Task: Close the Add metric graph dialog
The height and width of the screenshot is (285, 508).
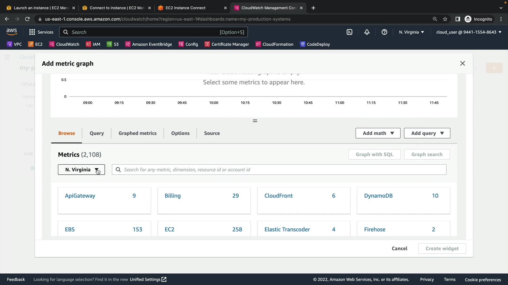Action: (462, 63)
